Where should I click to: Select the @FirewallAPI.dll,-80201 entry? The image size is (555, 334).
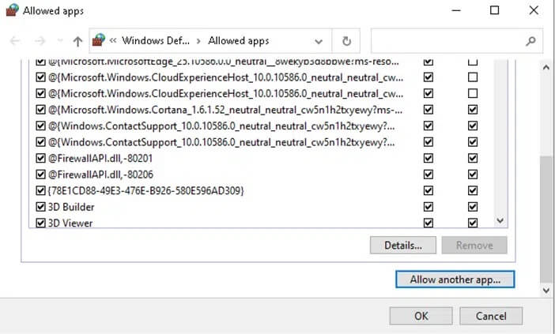click(100, 158)
